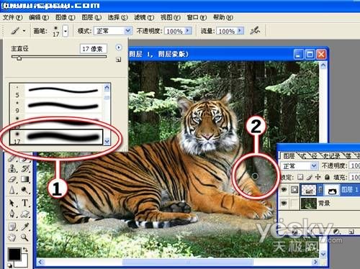Image resolution: width=360 pixels, height=269 pixels.
Task: Open the brush preset picker dropdown
Action: [x=66, y=31]
